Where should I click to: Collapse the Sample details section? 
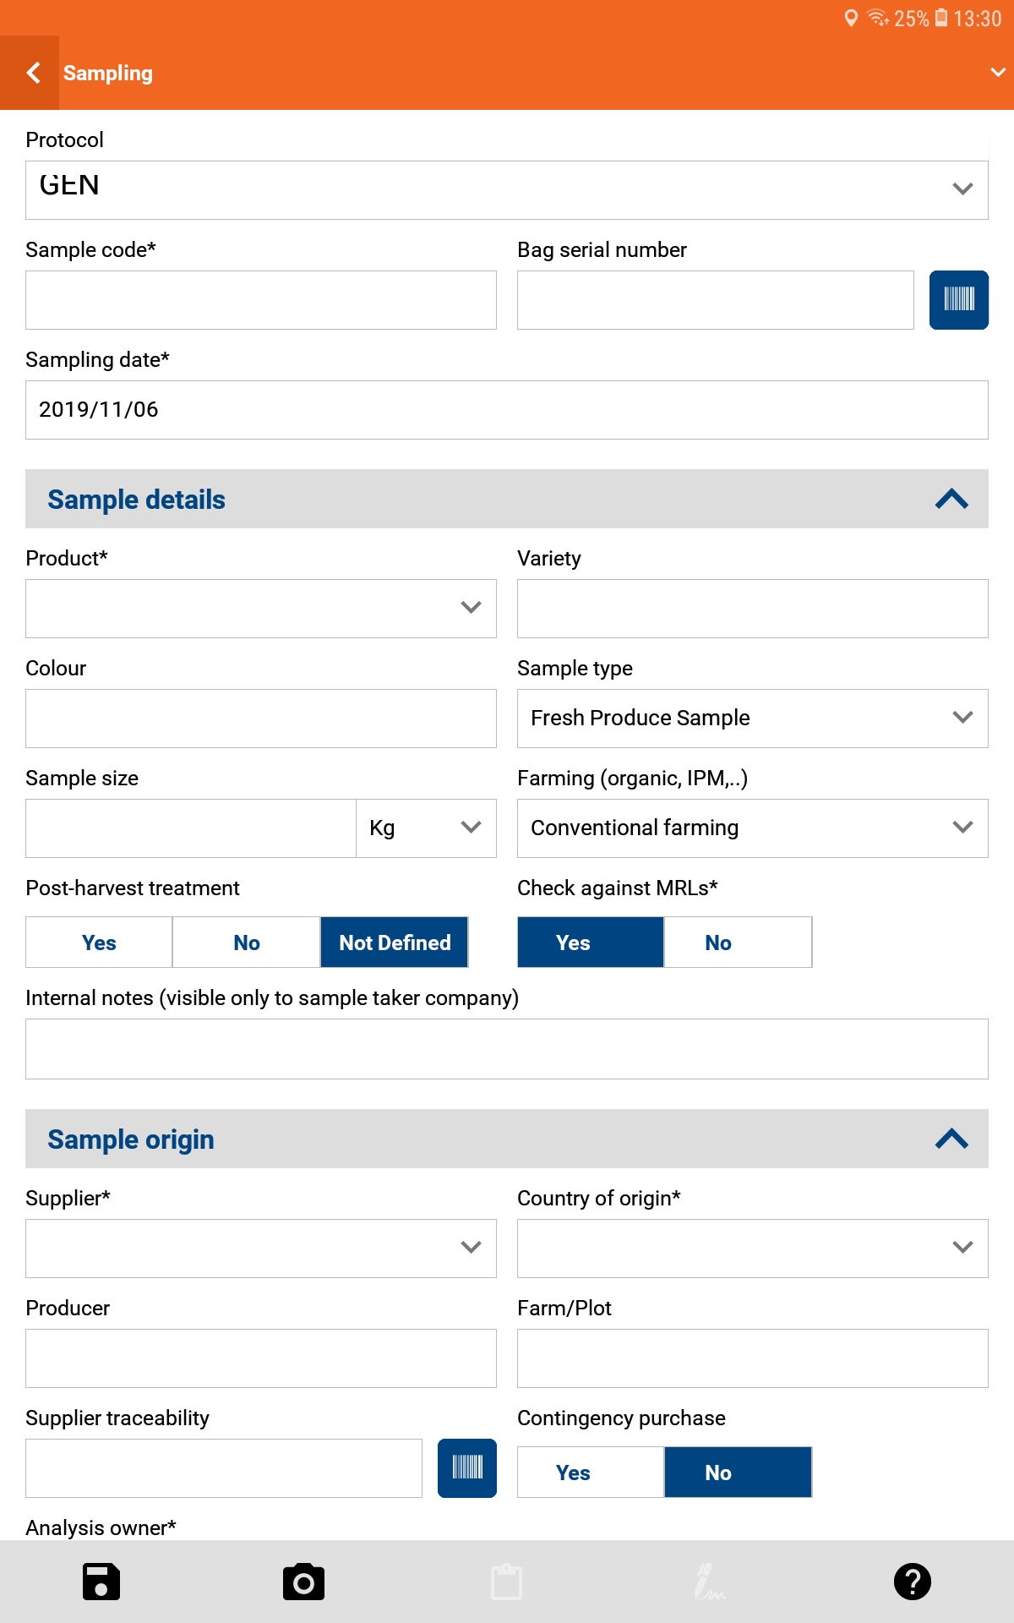(951, 500)
